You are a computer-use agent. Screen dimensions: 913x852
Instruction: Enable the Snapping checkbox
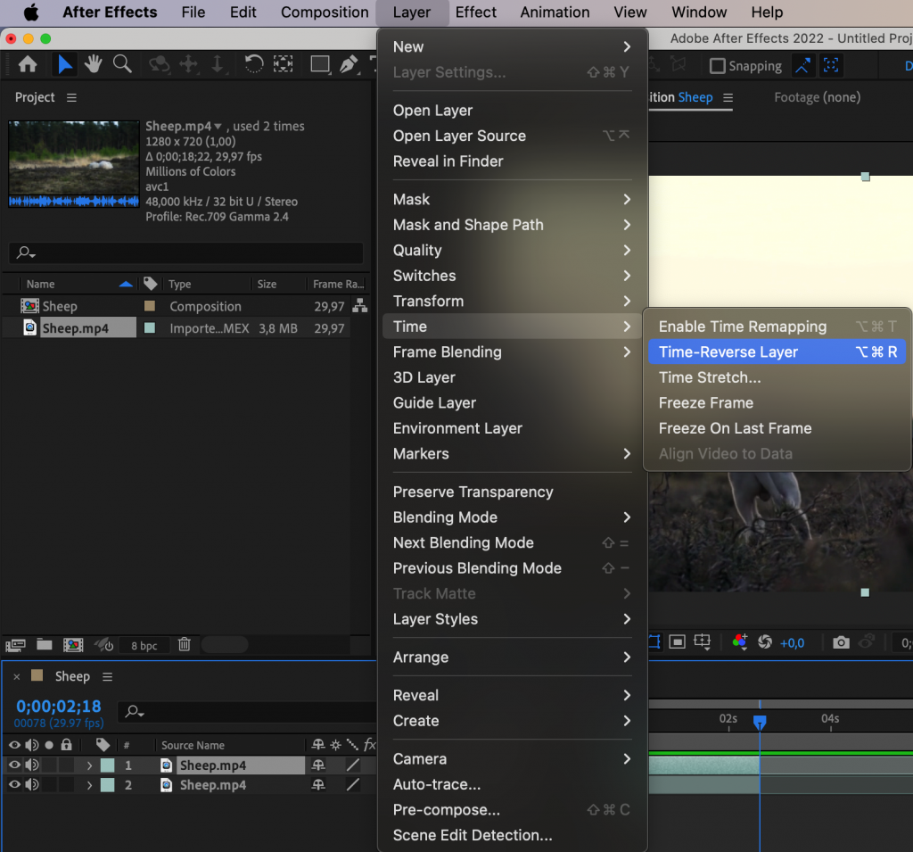[x=717, y=65]
